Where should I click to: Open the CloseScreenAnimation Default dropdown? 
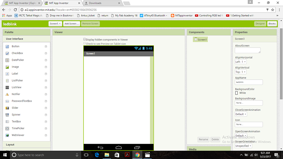coord(241,114)
